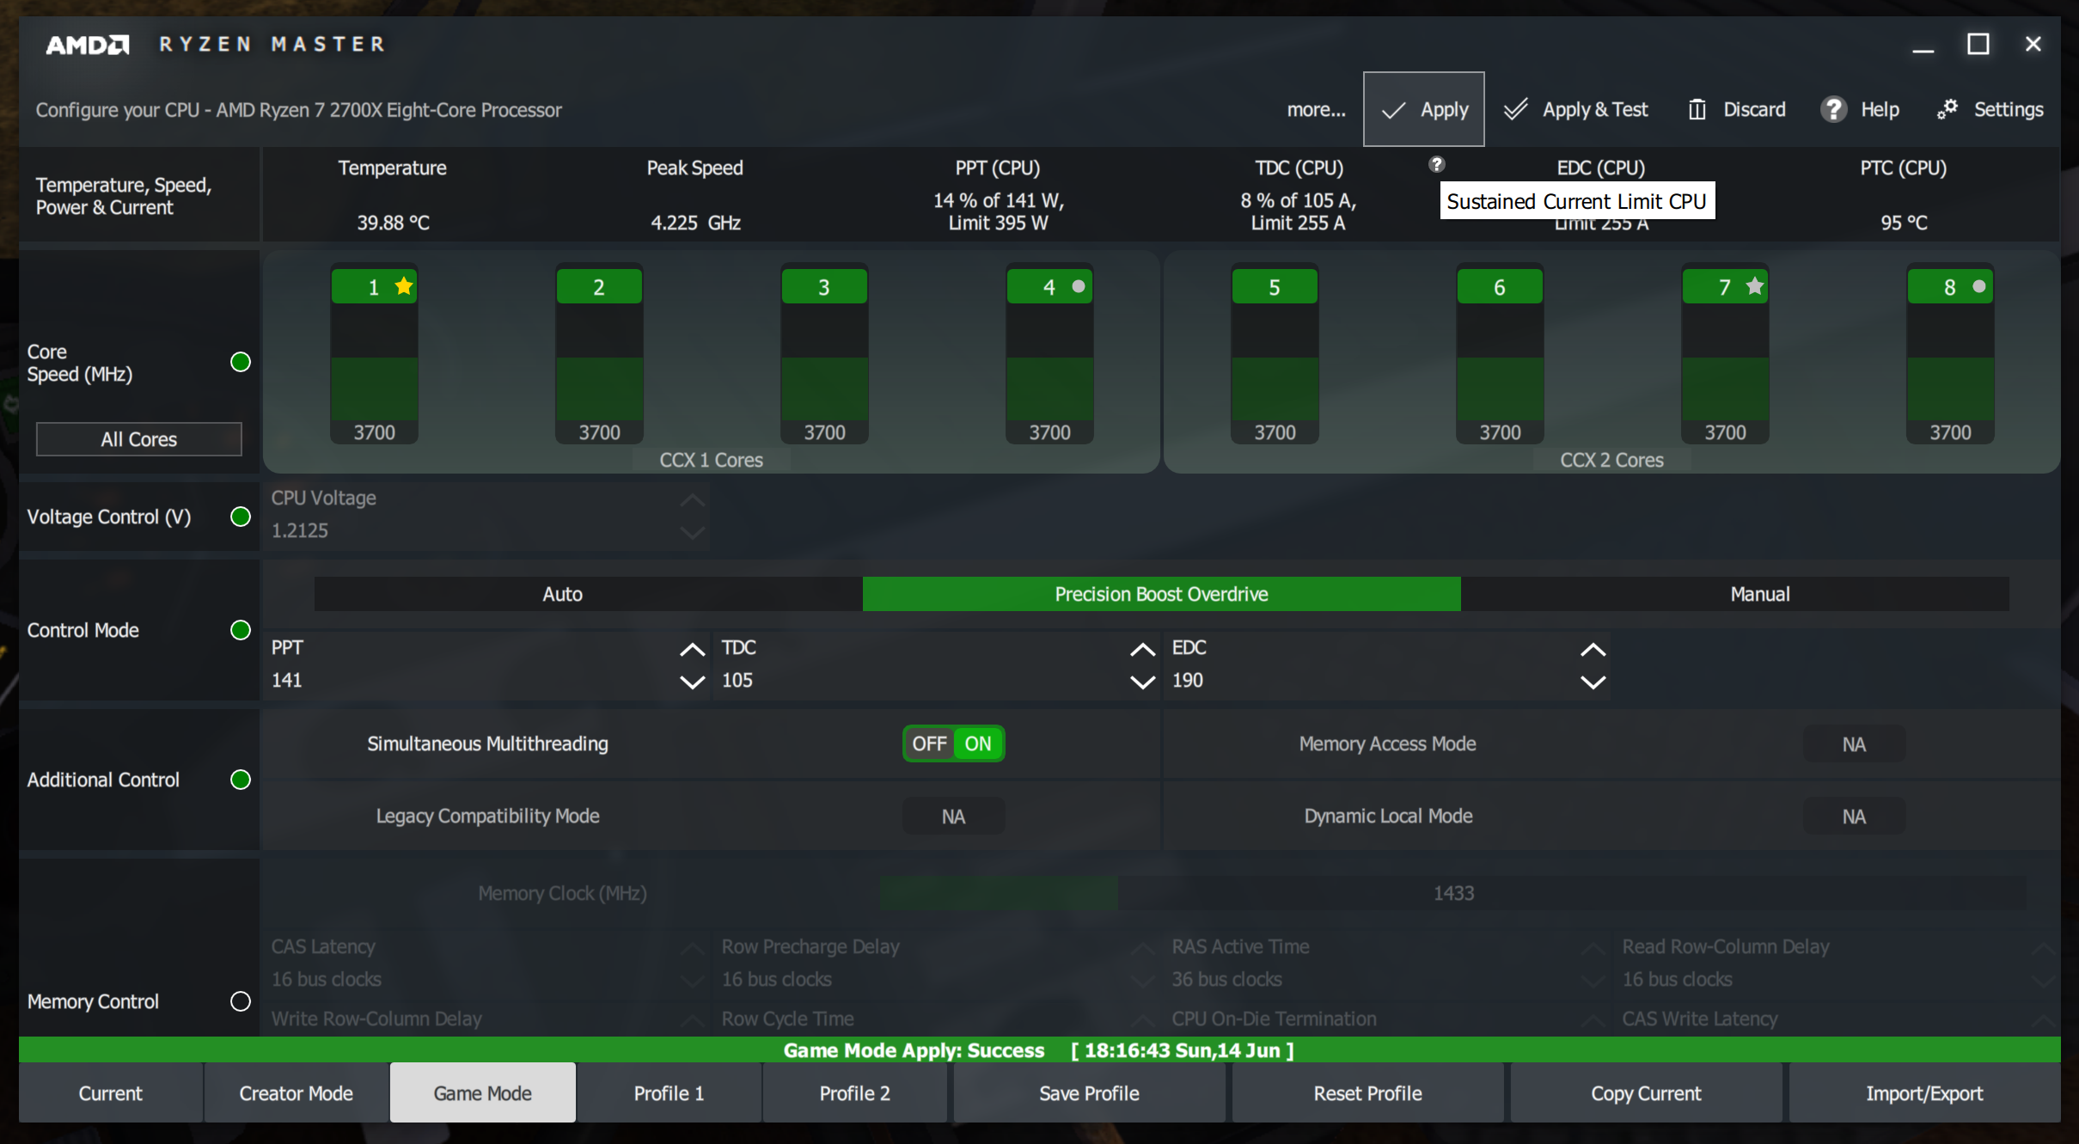Click Save Profile button
This screenshot has width=2079, height=1144.
pyautogui.click(x=1089, y=1092)
